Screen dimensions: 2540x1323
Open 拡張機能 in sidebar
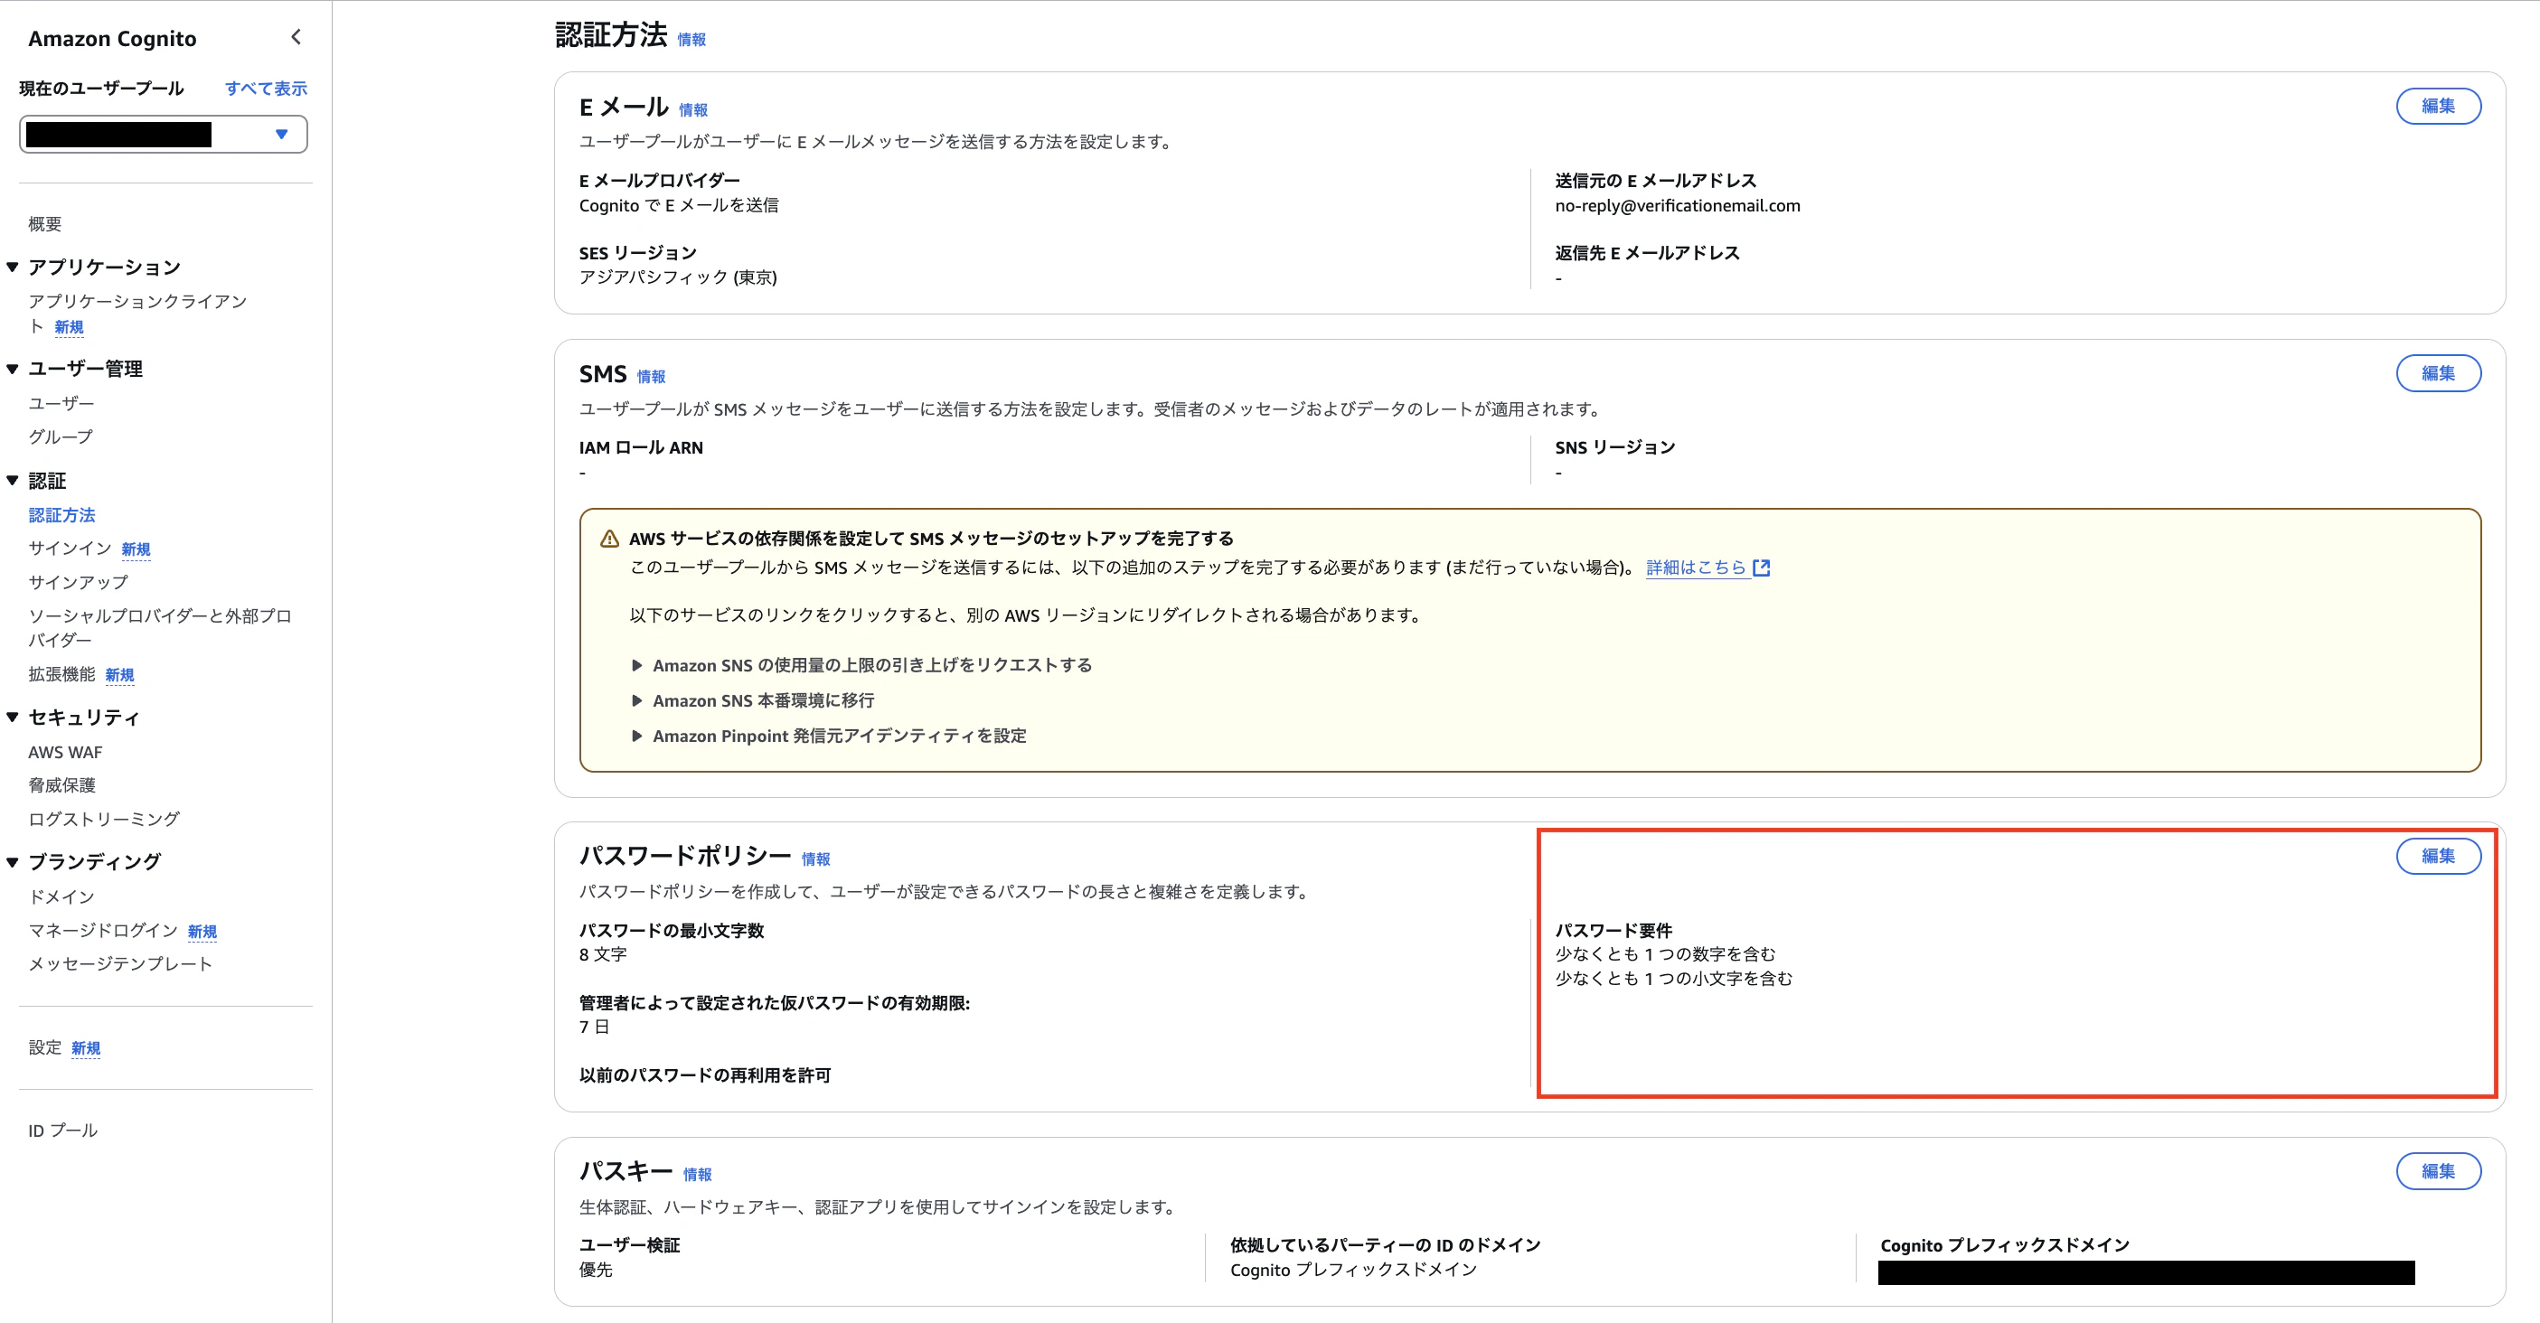tap(62, 674)
